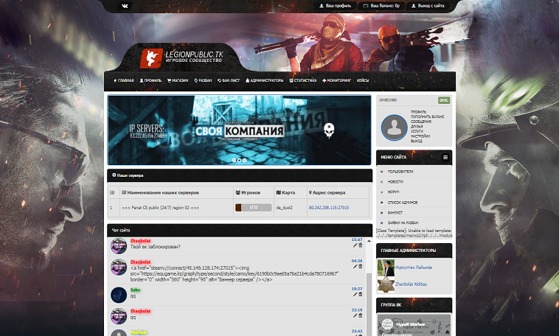Click the server address 80.242.208.115:27015 link

click(x=328, y=208)
